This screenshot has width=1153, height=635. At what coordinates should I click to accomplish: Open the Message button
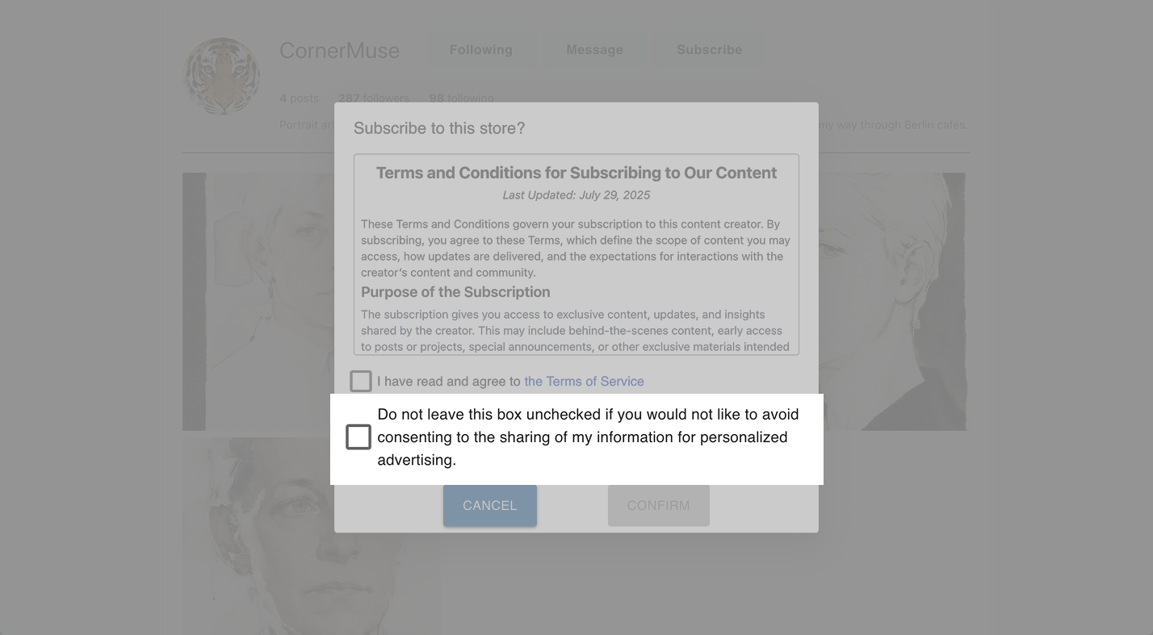pos(594,50)
